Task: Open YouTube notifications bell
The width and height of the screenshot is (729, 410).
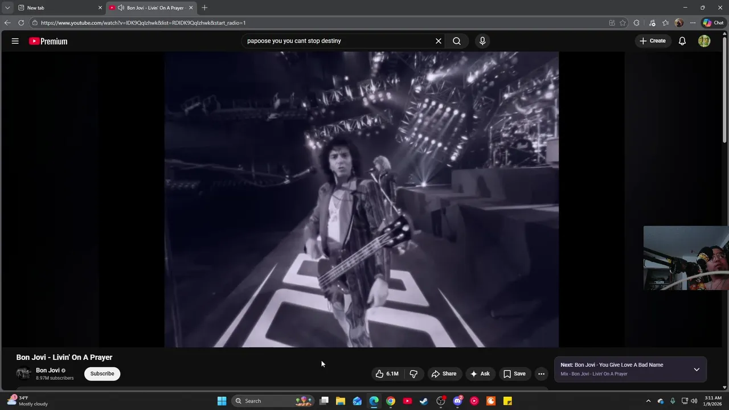Action: coord(682,41)
